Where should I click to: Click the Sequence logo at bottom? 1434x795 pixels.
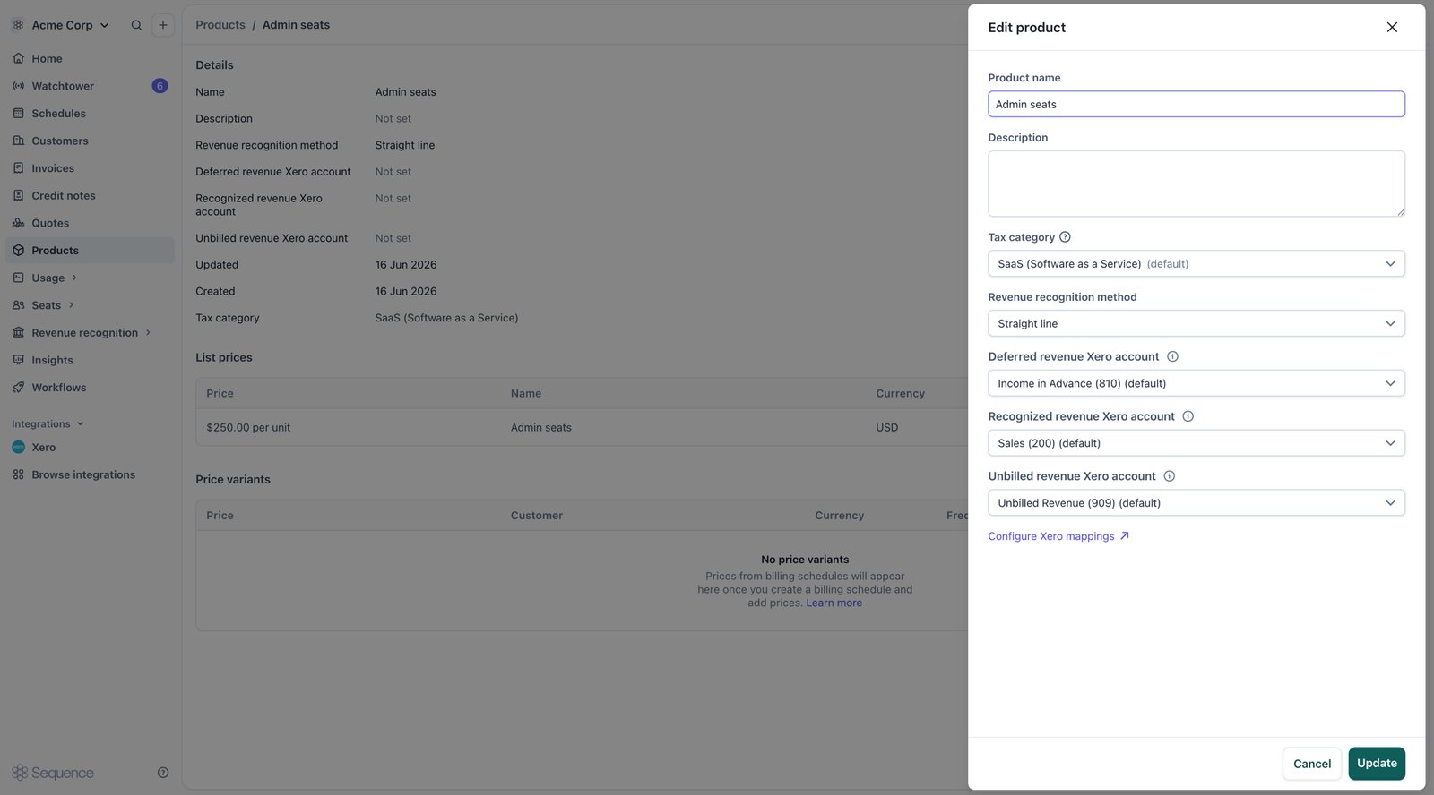(53, 773)
